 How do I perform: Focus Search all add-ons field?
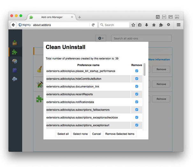coord(141,38)
